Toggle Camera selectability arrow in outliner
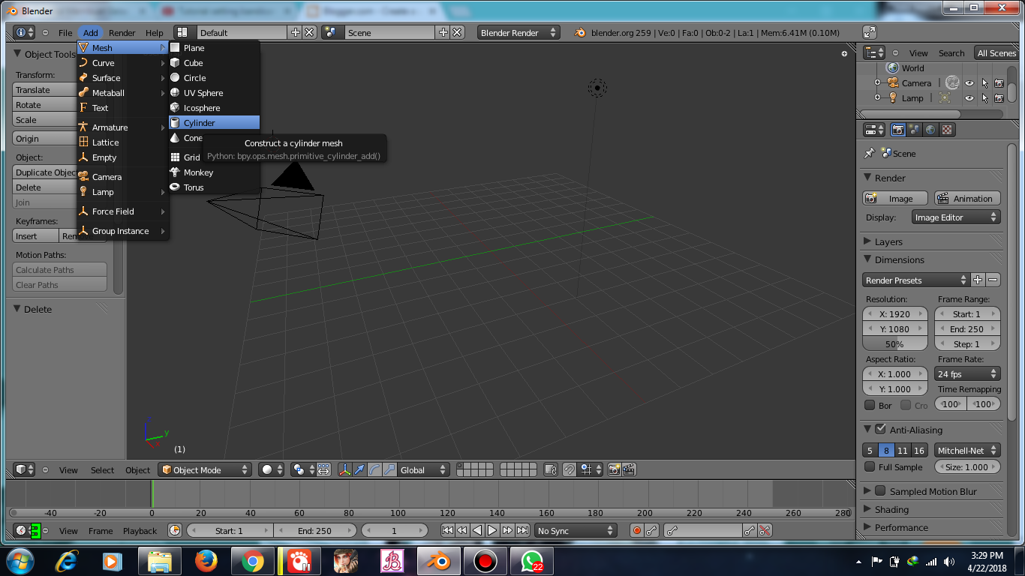1025x576 pixels. pyautogui.click(x=984, y=83)
